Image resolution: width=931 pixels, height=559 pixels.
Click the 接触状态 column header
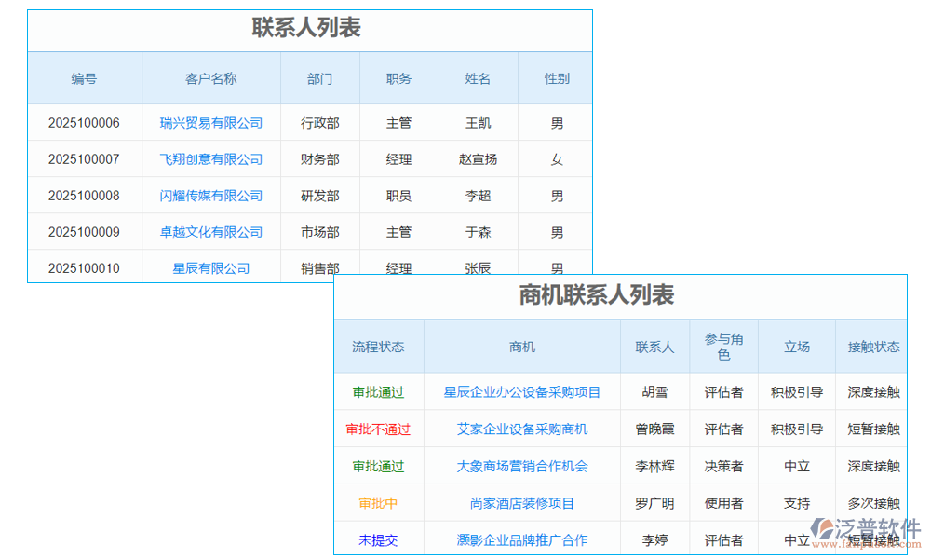click(871, 346)
